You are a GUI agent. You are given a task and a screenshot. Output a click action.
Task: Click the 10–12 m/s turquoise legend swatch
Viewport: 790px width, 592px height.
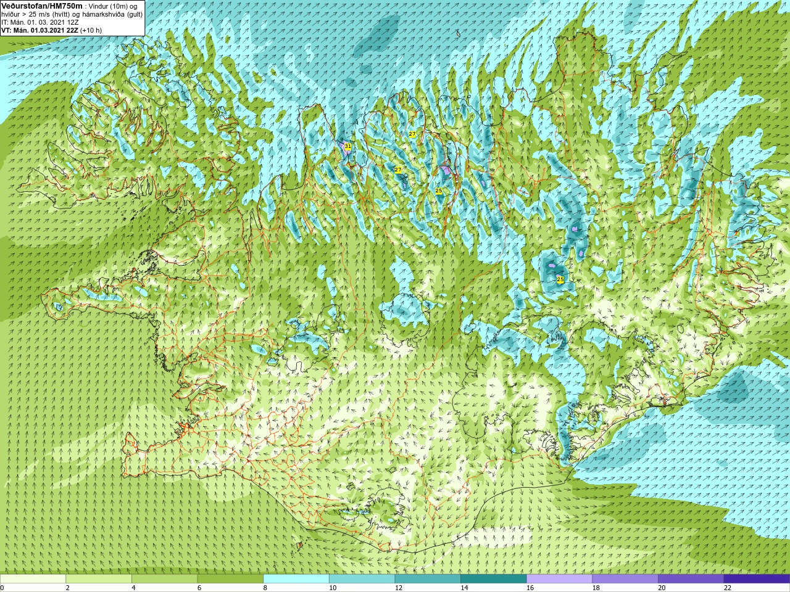click(x=362, y=579)
